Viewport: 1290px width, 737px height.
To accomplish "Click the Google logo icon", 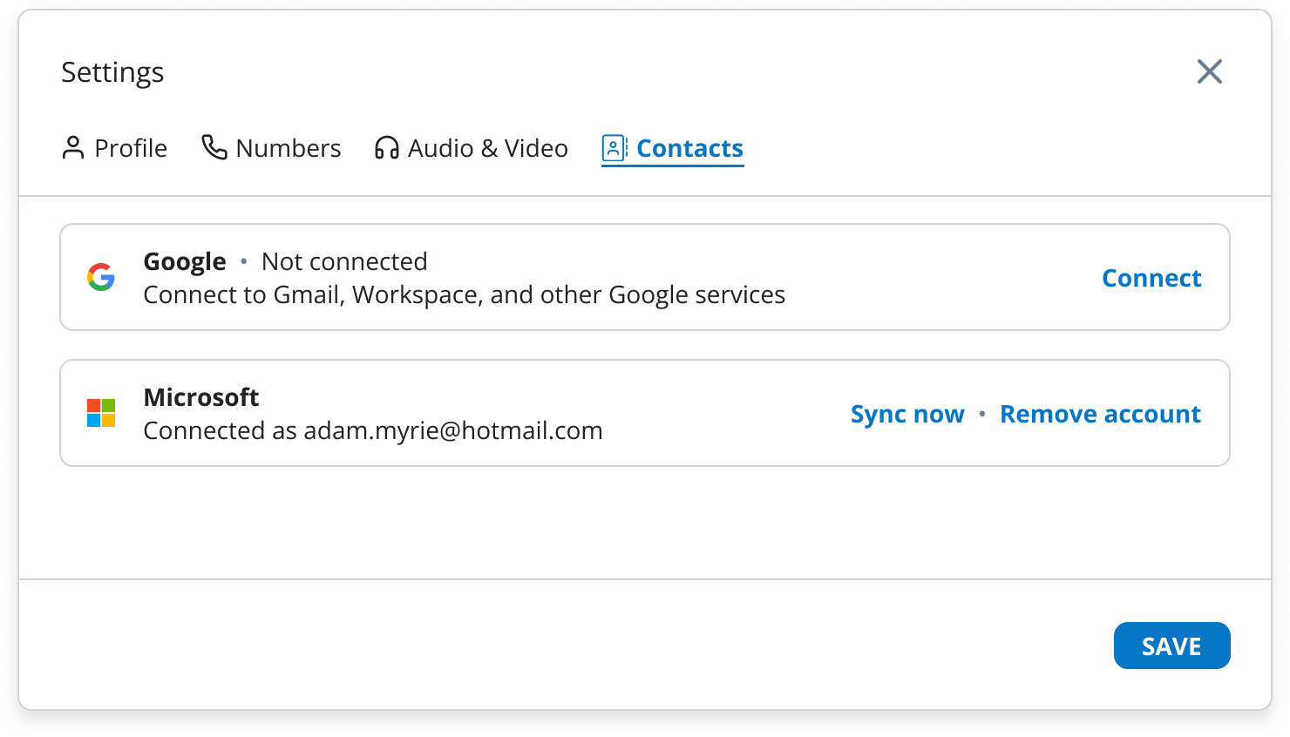I will pos(101,277).
